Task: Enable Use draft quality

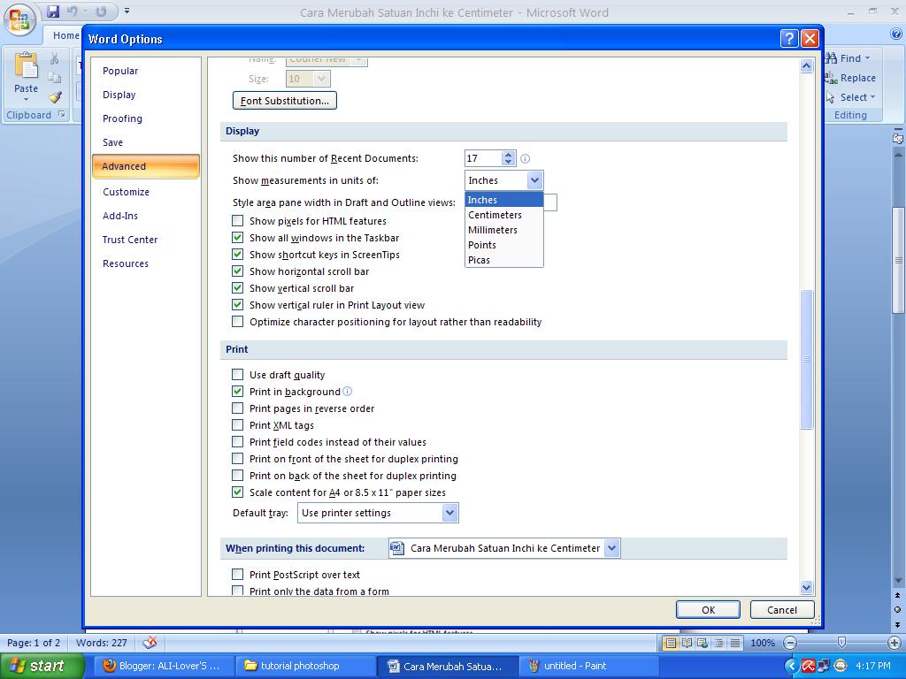Action: [x=237, y=374]
